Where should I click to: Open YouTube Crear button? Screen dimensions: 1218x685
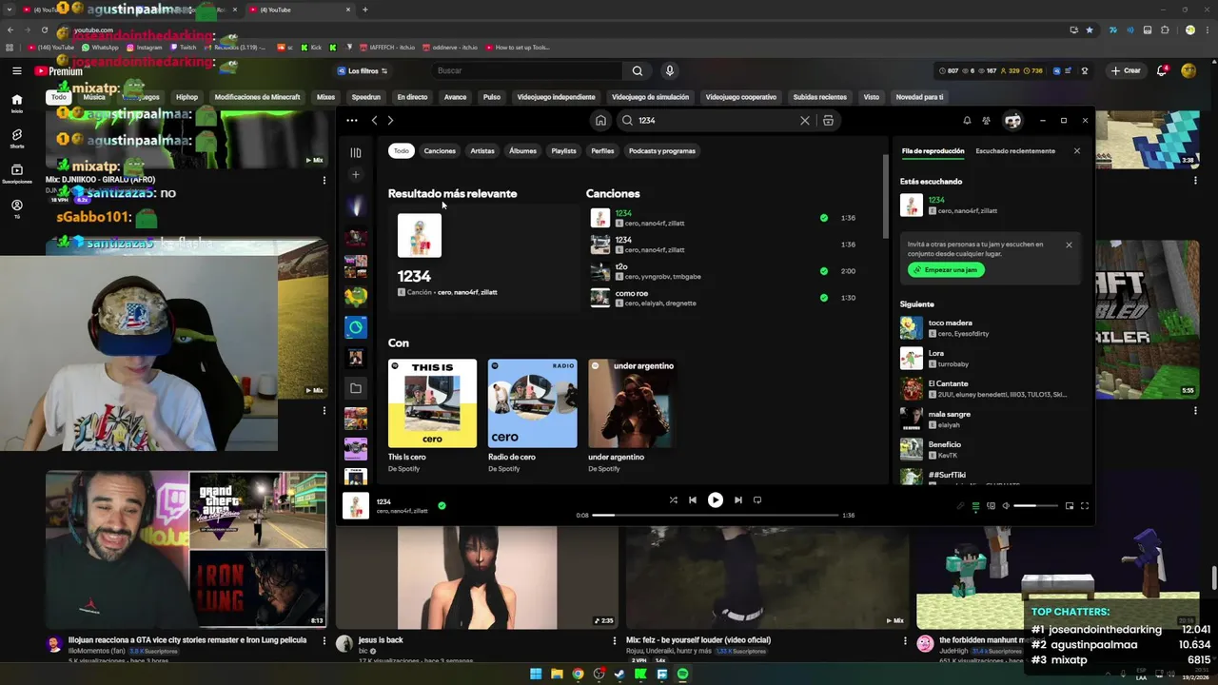point(1127,70)
